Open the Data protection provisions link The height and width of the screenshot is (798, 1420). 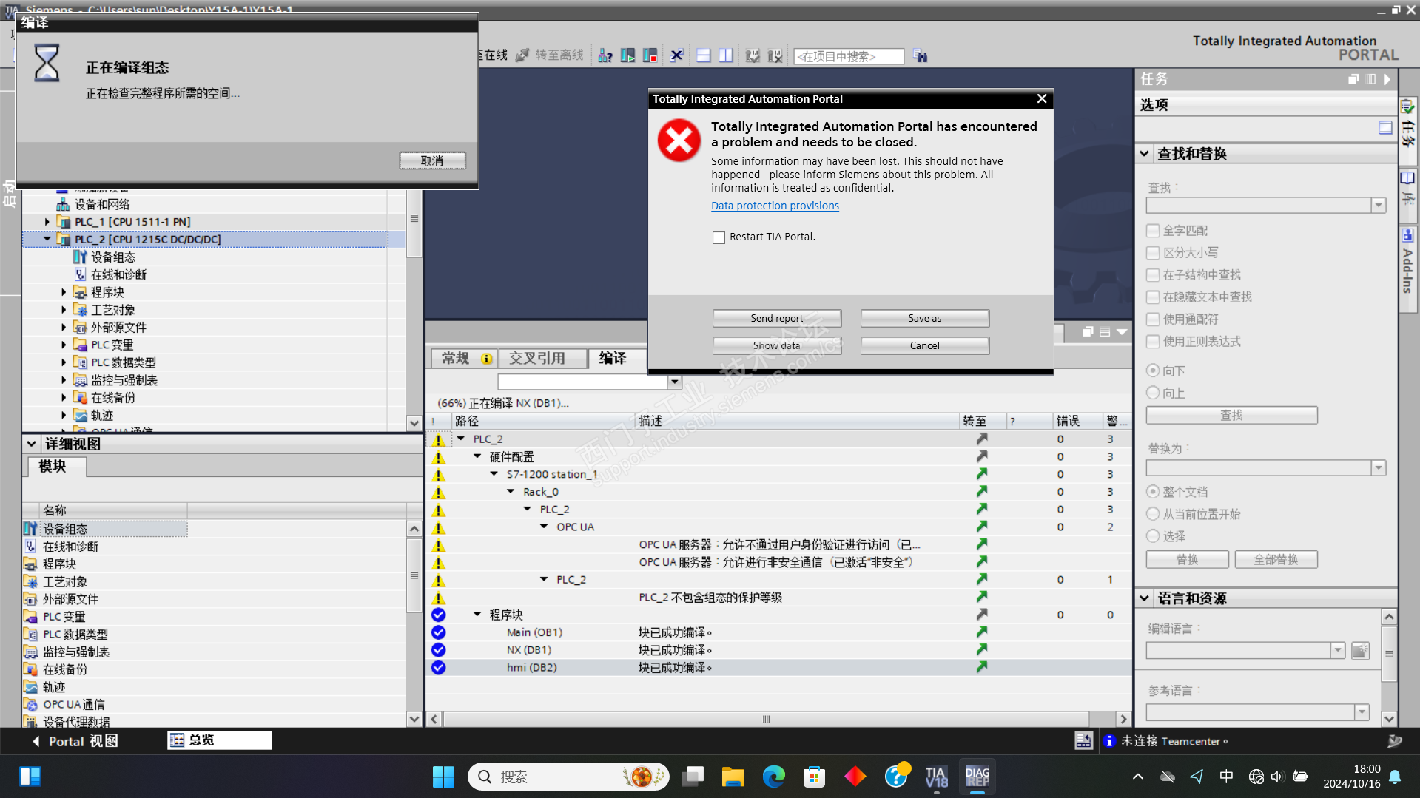(x=775, y=206)
